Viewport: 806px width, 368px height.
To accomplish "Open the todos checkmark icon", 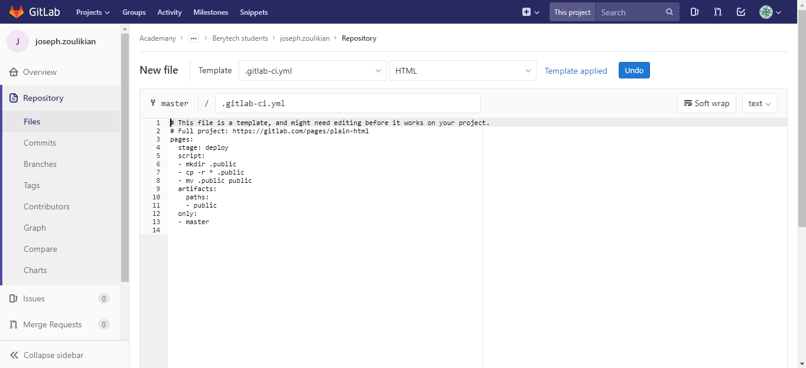I will (x=741, y=12).
